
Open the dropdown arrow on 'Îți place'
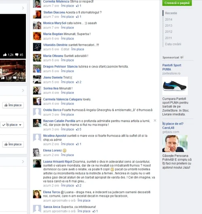[x=20, y=125]
